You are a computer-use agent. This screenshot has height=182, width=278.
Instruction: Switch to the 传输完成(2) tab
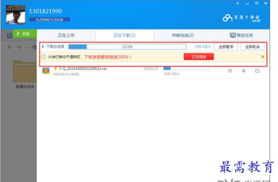[183, 35]
